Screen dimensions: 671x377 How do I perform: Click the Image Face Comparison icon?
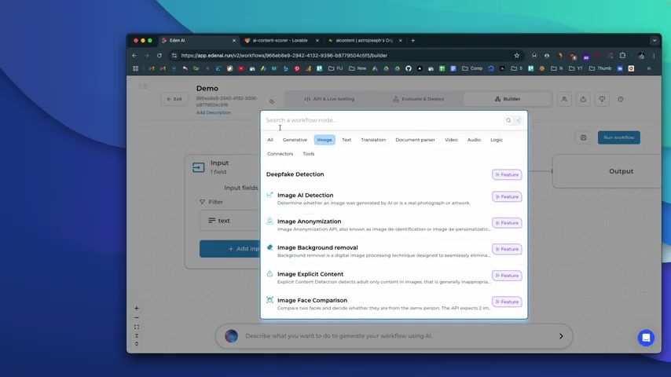point(269,300)
